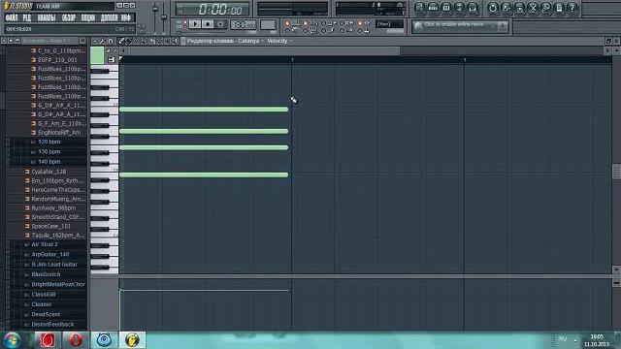This screenshot has width=621, height=349.
Task: Adjust the master pitch slider
Action: (164, 16)
